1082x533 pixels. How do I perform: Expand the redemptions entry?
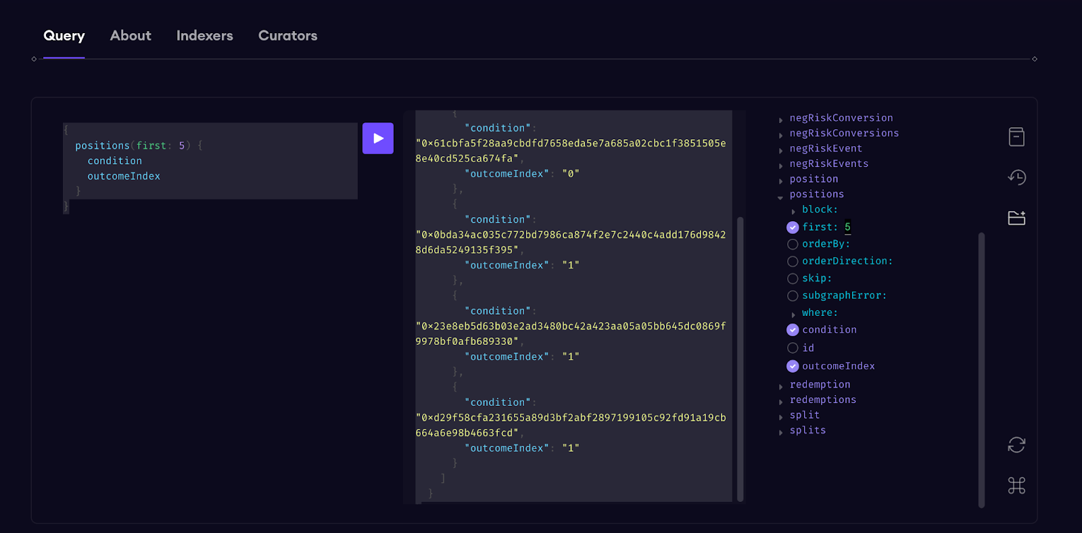pyautogui.click(x=781, y=402)
